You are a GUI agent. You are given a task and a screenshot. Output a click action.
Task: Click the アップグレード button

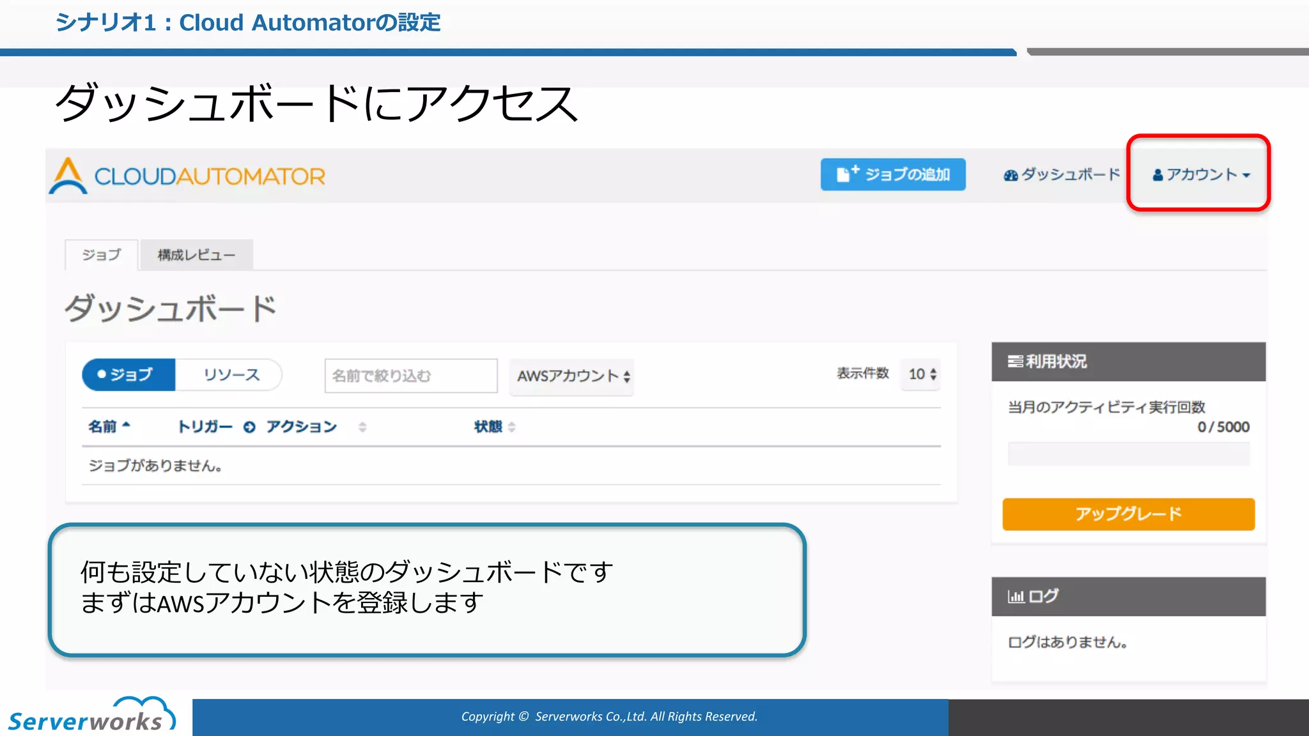click(1128, 514)
